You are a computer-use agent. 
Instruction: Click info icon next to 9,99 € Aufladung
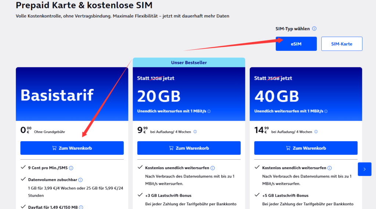click(x=195, y=132)
